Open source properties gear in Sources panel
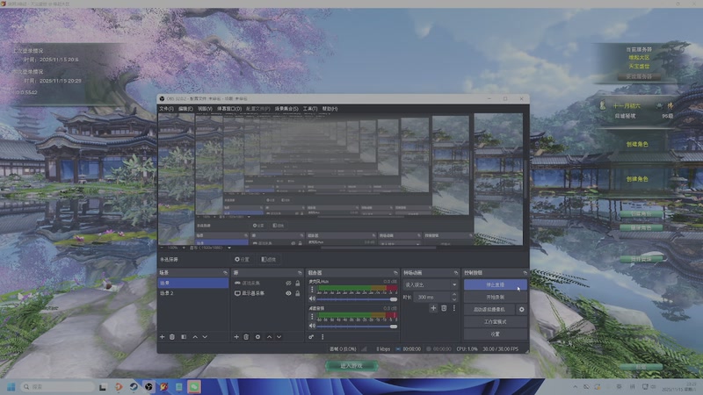Image resolution: width=703 pixels, height=395 pixels. tap(257, 337)
